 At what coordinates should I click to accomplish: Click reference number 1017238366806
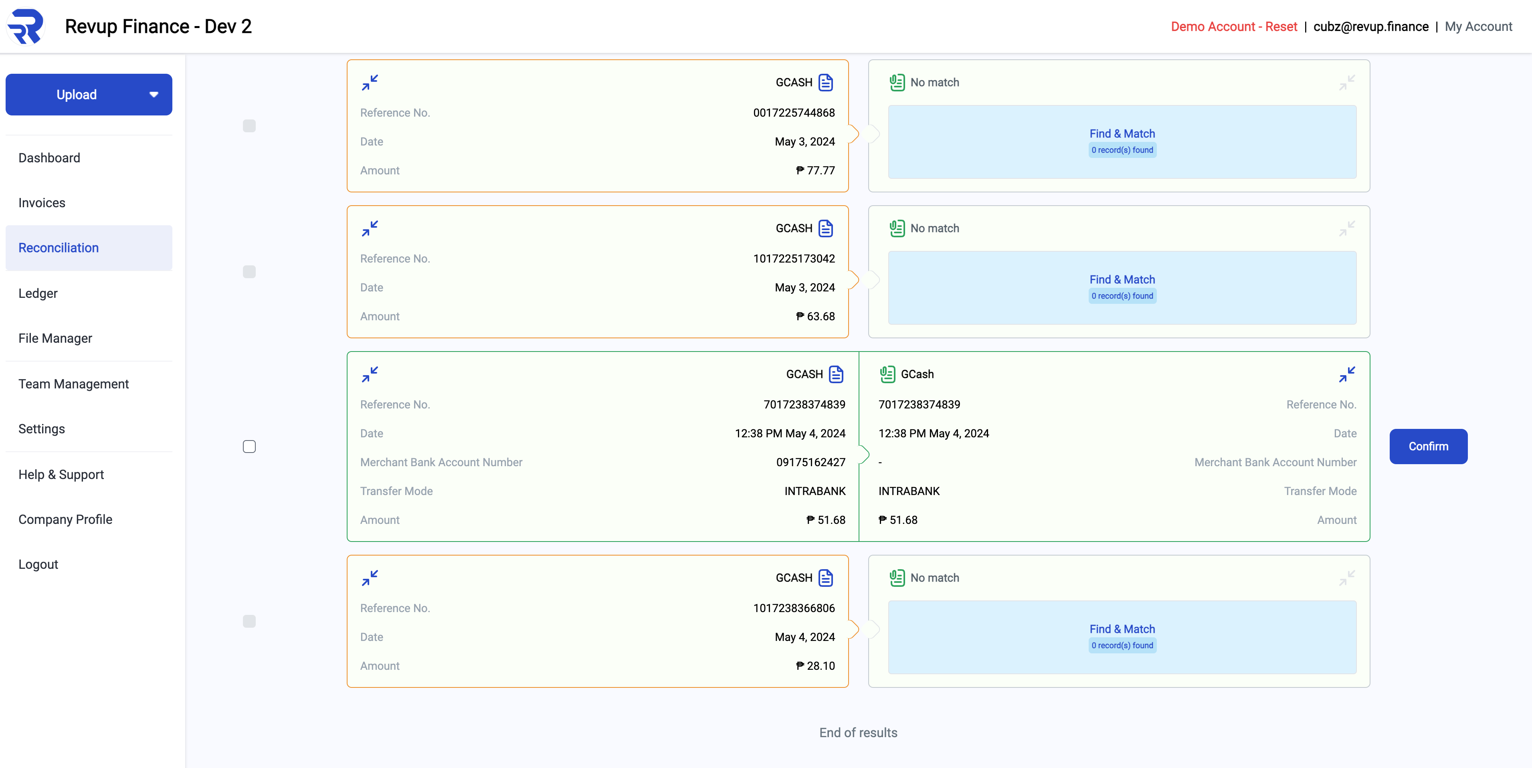pyautogui.click(x=793, y=608)
